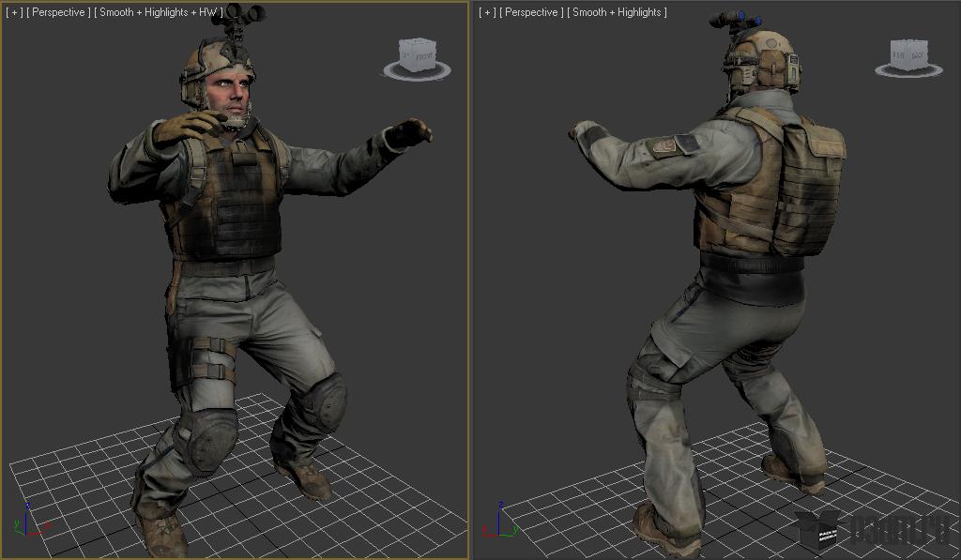Open the right viewport [+] general menu
This screenshot has width=961, height=560.
click(487, 12)
